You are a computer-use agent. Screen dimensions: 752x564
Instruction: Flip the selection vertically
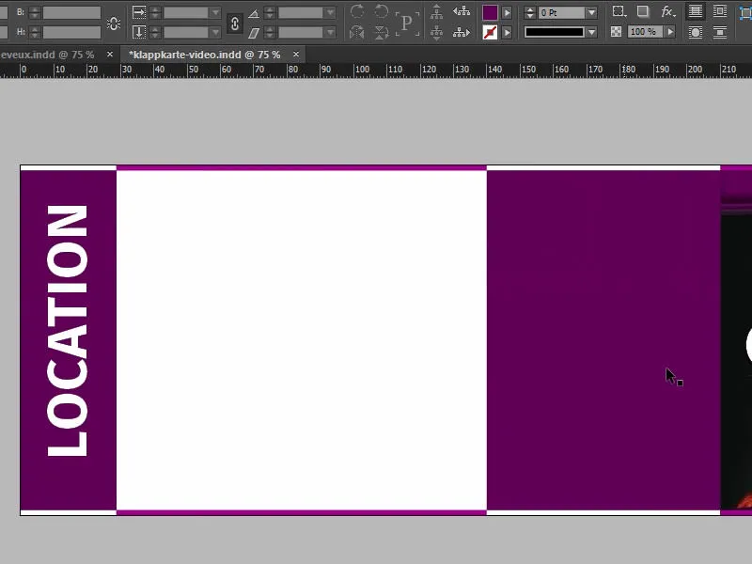(x=381, y=32)
